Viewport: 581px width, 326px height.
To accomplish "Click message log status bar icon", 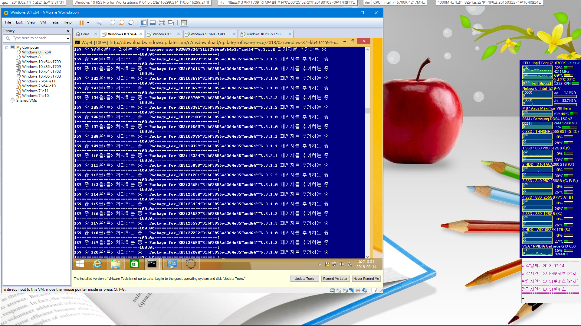I will coord(374,290).
